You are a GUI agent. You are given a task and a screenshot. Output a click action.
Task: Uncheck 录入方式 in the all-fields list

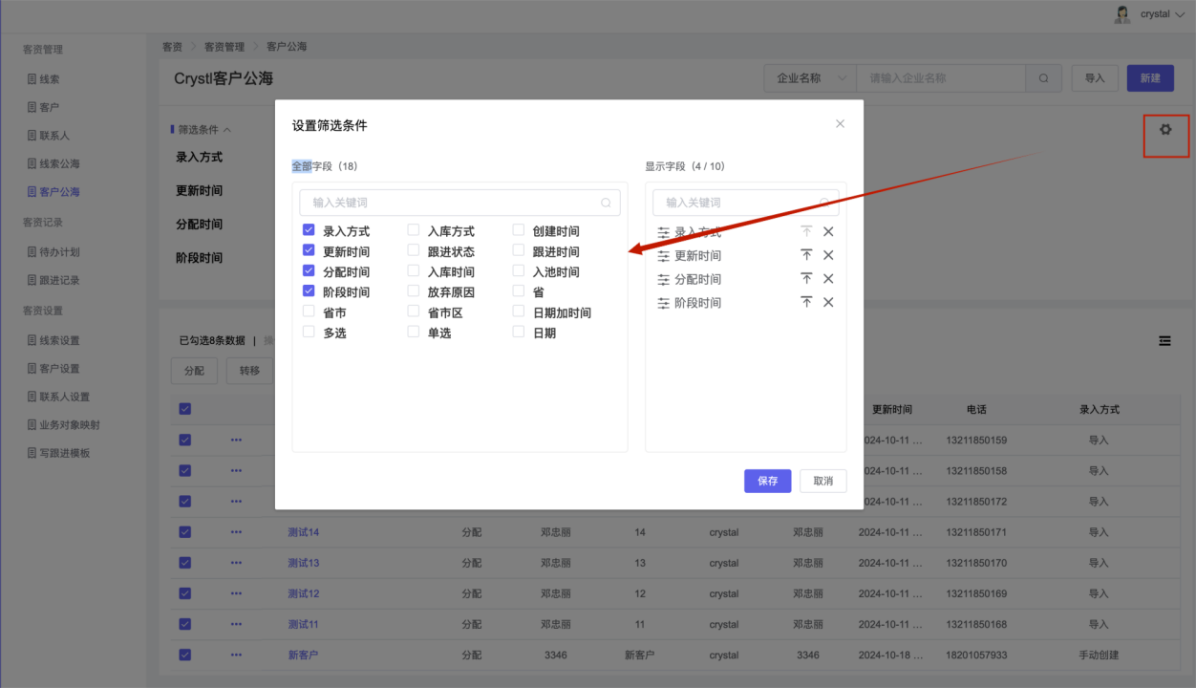pos(309,230)
